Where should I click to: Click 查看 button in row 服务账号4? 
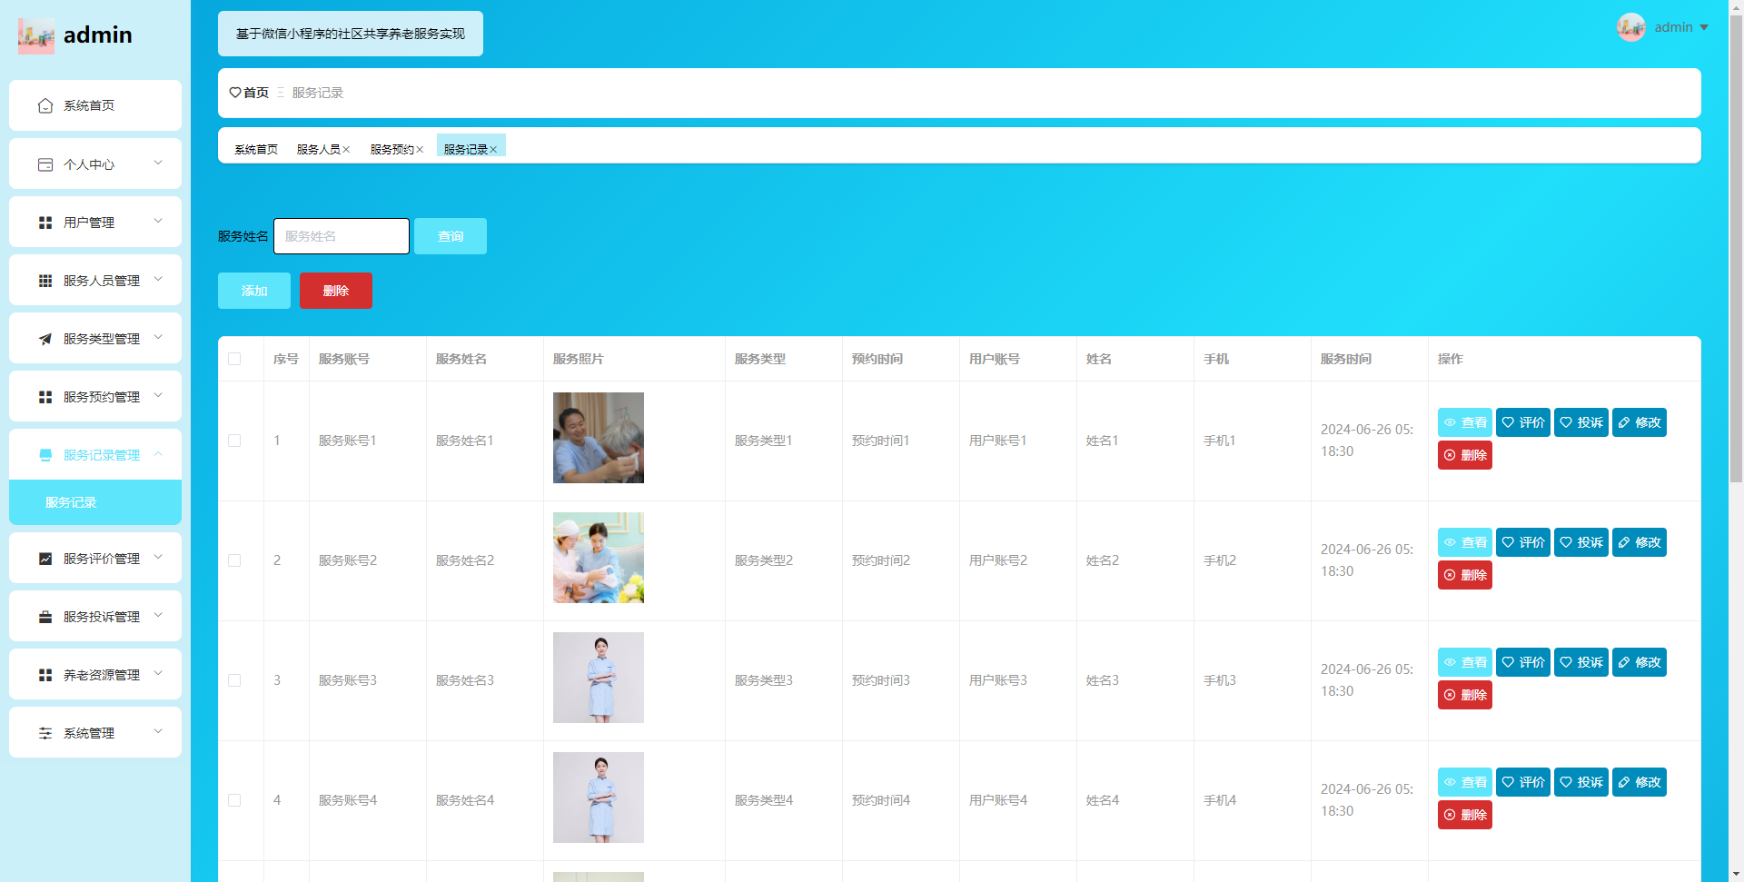pyautogui.click(x=1465, y=782)
